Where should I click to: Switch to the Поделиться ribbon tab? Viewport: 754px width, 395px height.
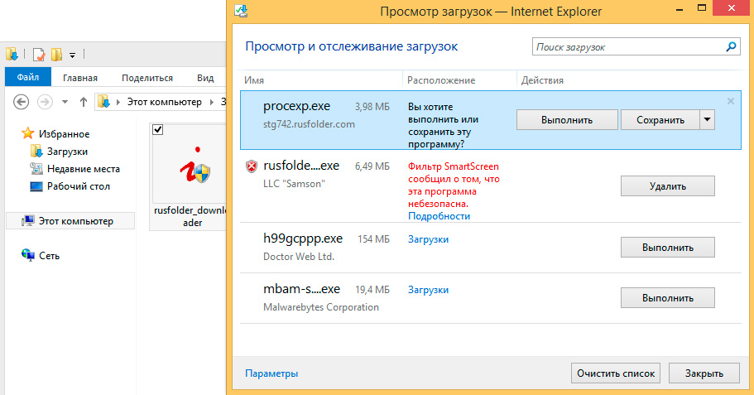(146, 78)
